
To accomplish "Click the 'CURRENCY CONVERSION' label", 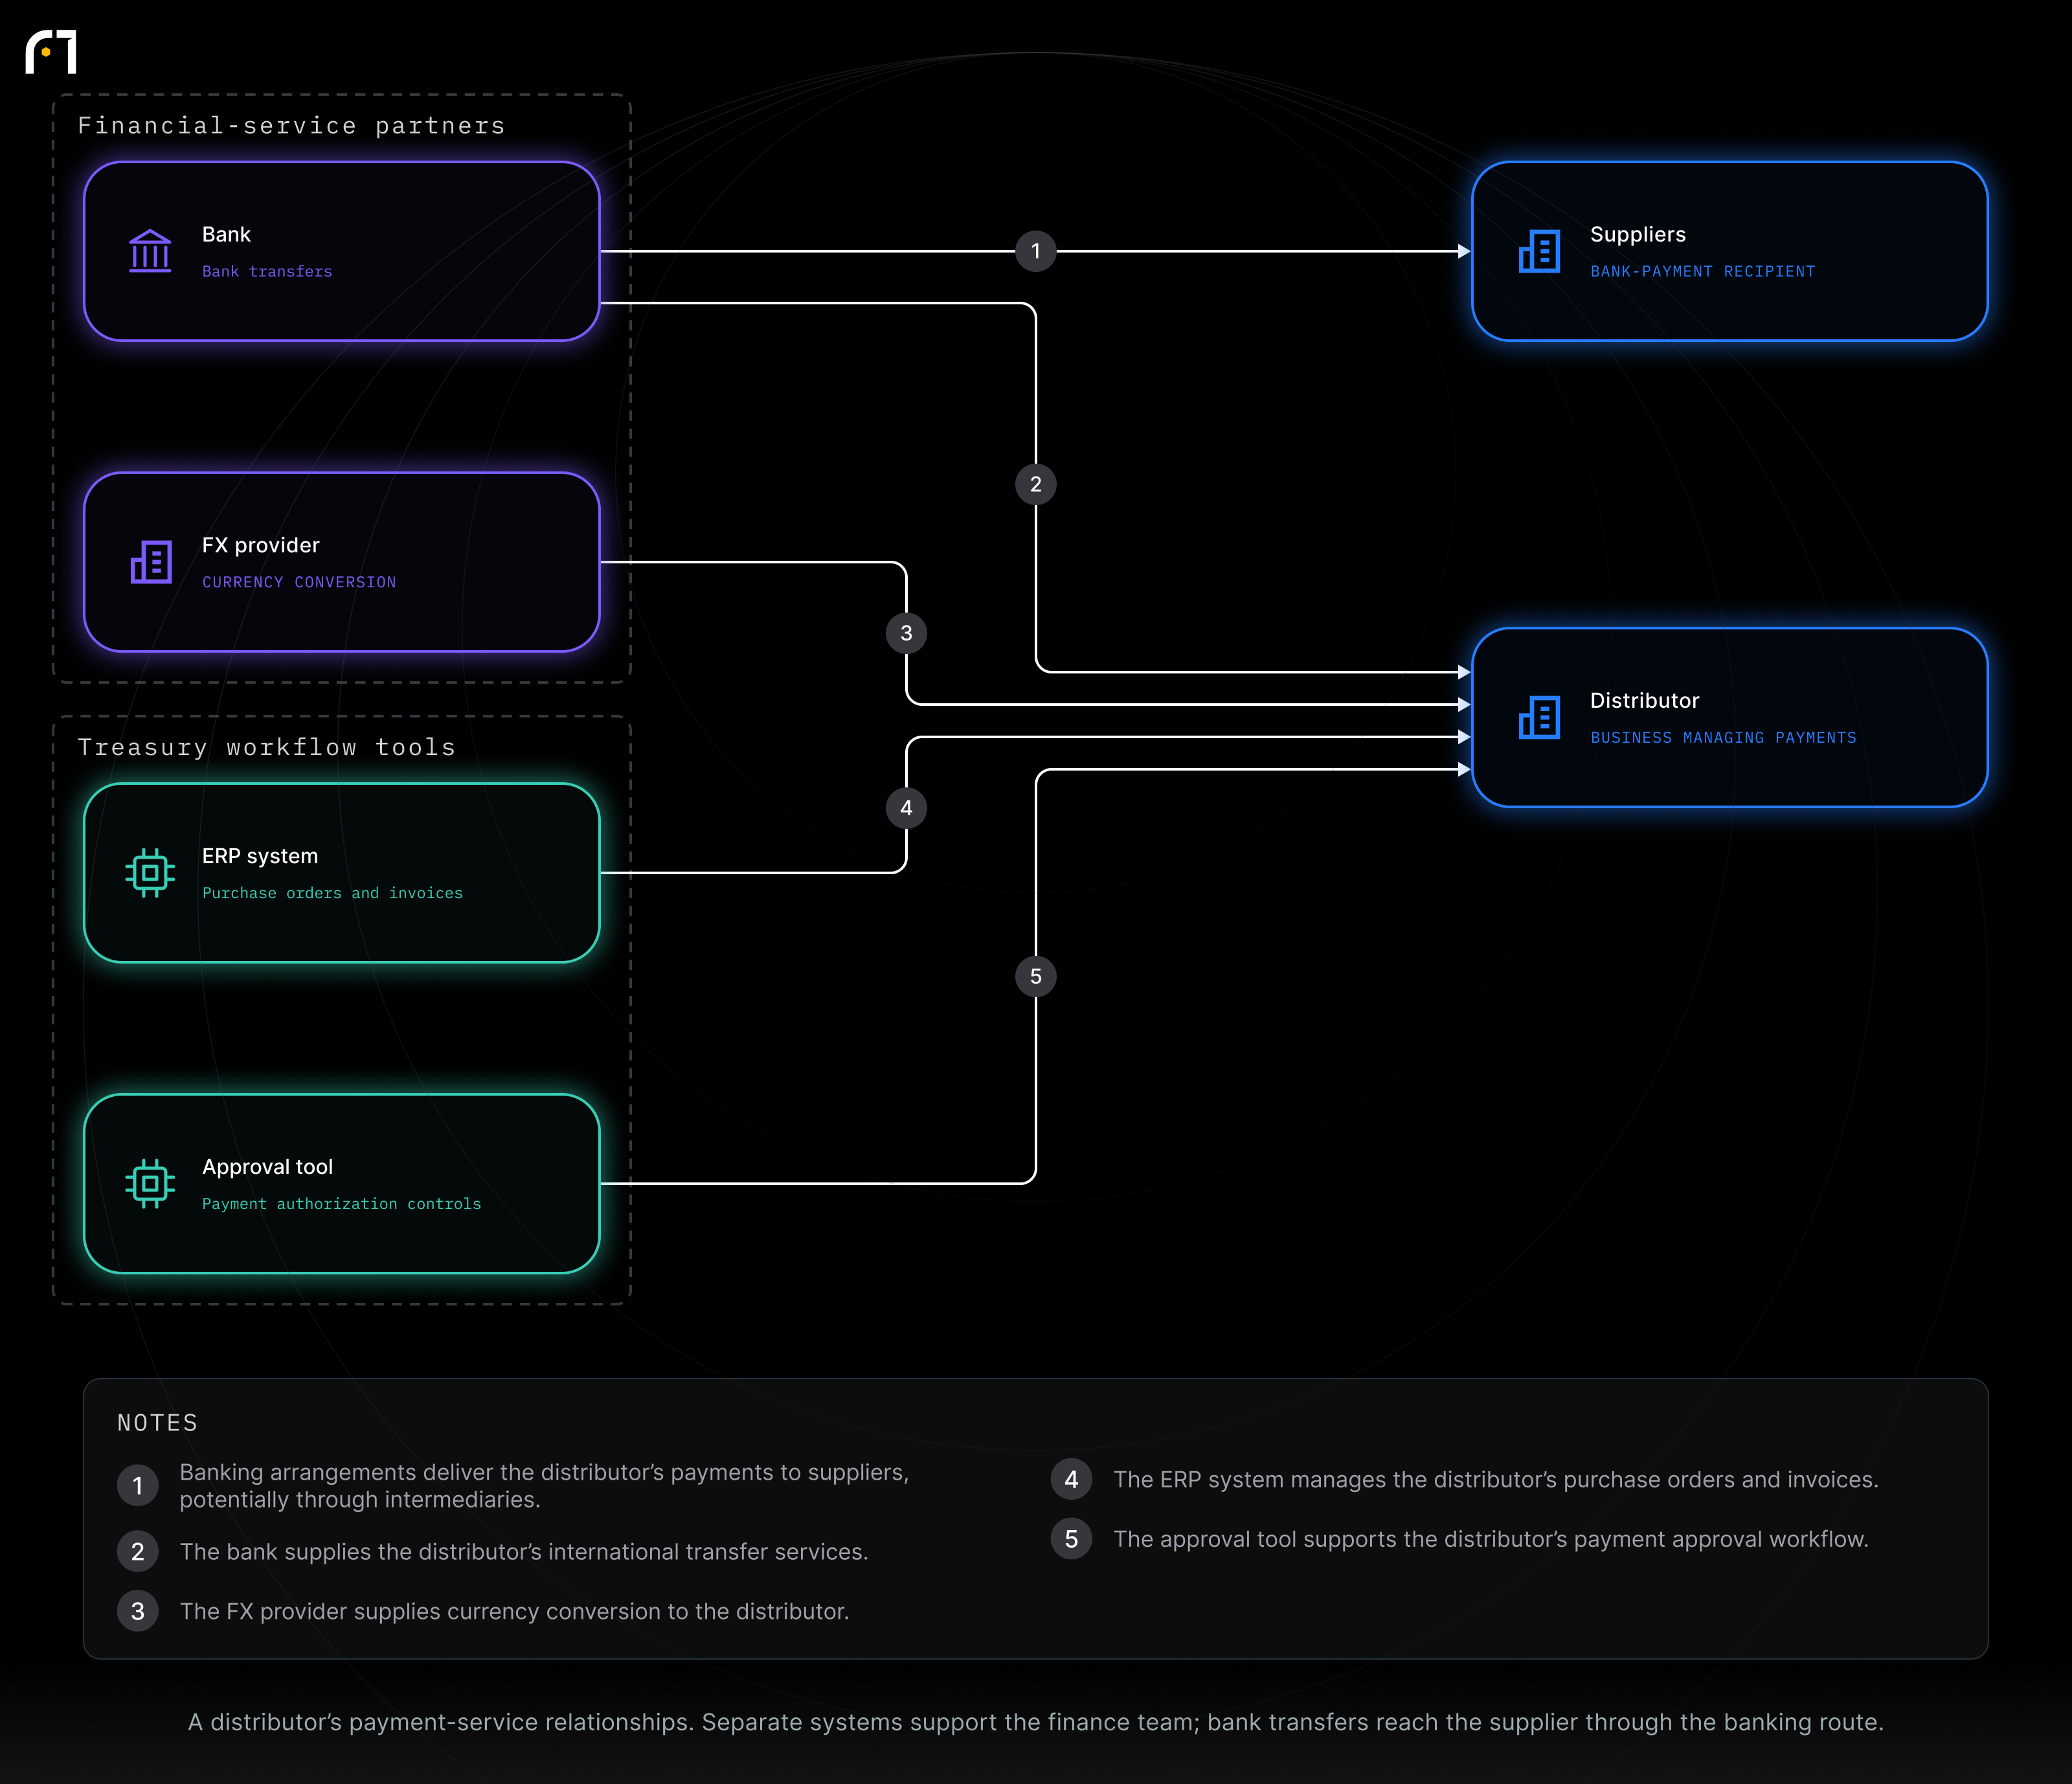I will [x=299, y=582].
